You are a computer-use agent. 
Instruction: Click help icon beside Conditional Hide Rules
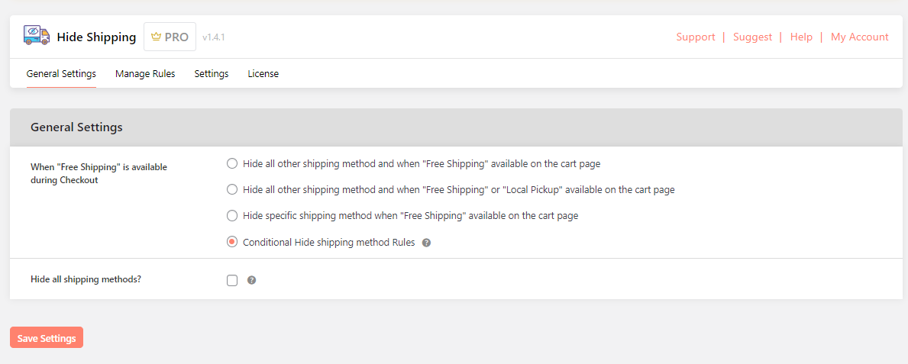pos(427,243)
